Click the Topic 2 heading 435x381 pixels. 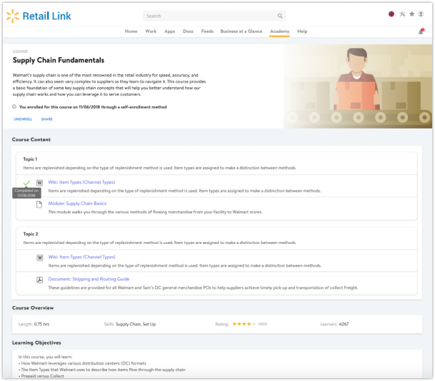(x=31, y=234)
